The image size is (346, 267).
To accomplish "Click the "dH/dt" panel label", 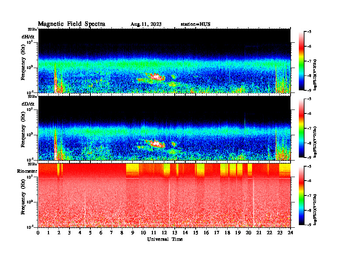I will point(28,37).
